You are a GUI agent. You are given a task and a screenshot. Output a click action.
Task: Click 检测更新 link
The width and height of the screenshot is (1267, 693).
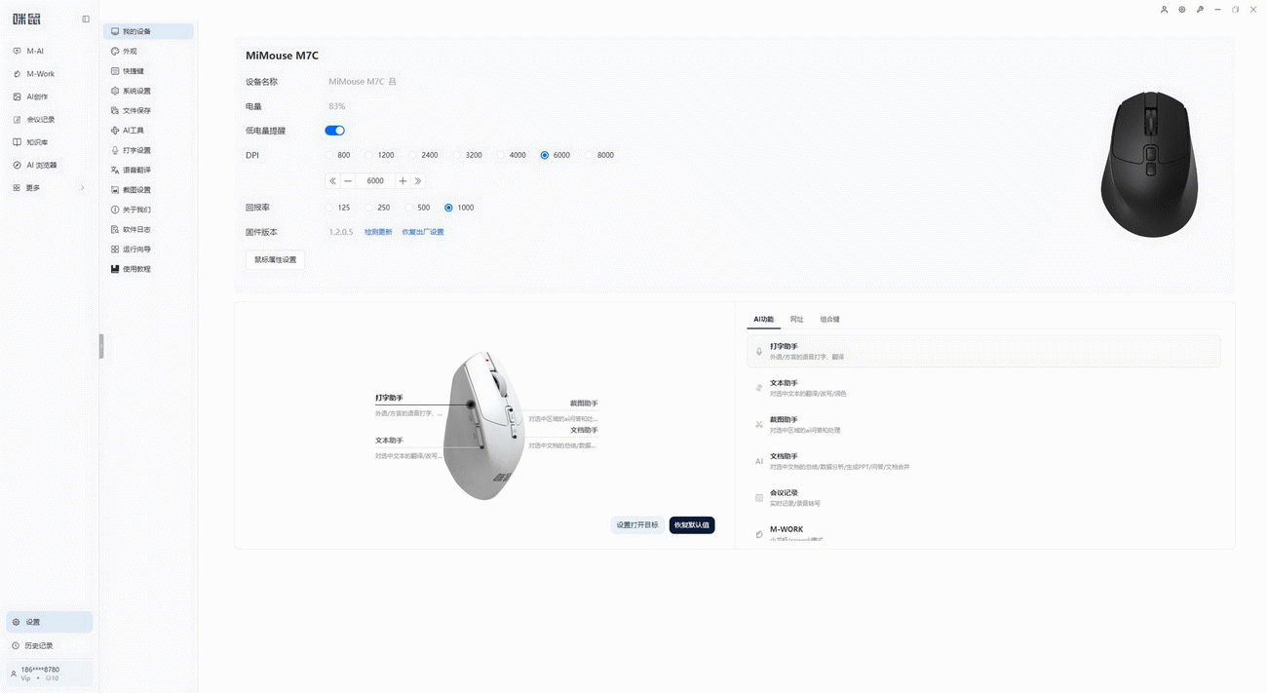coord(378,232)
